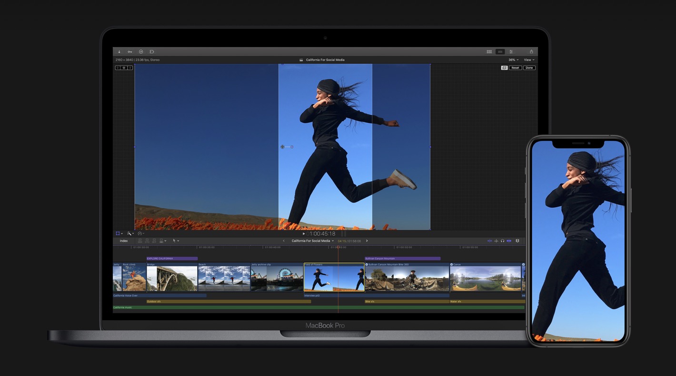
Task: Select the California music track
Action: [318, 307]
